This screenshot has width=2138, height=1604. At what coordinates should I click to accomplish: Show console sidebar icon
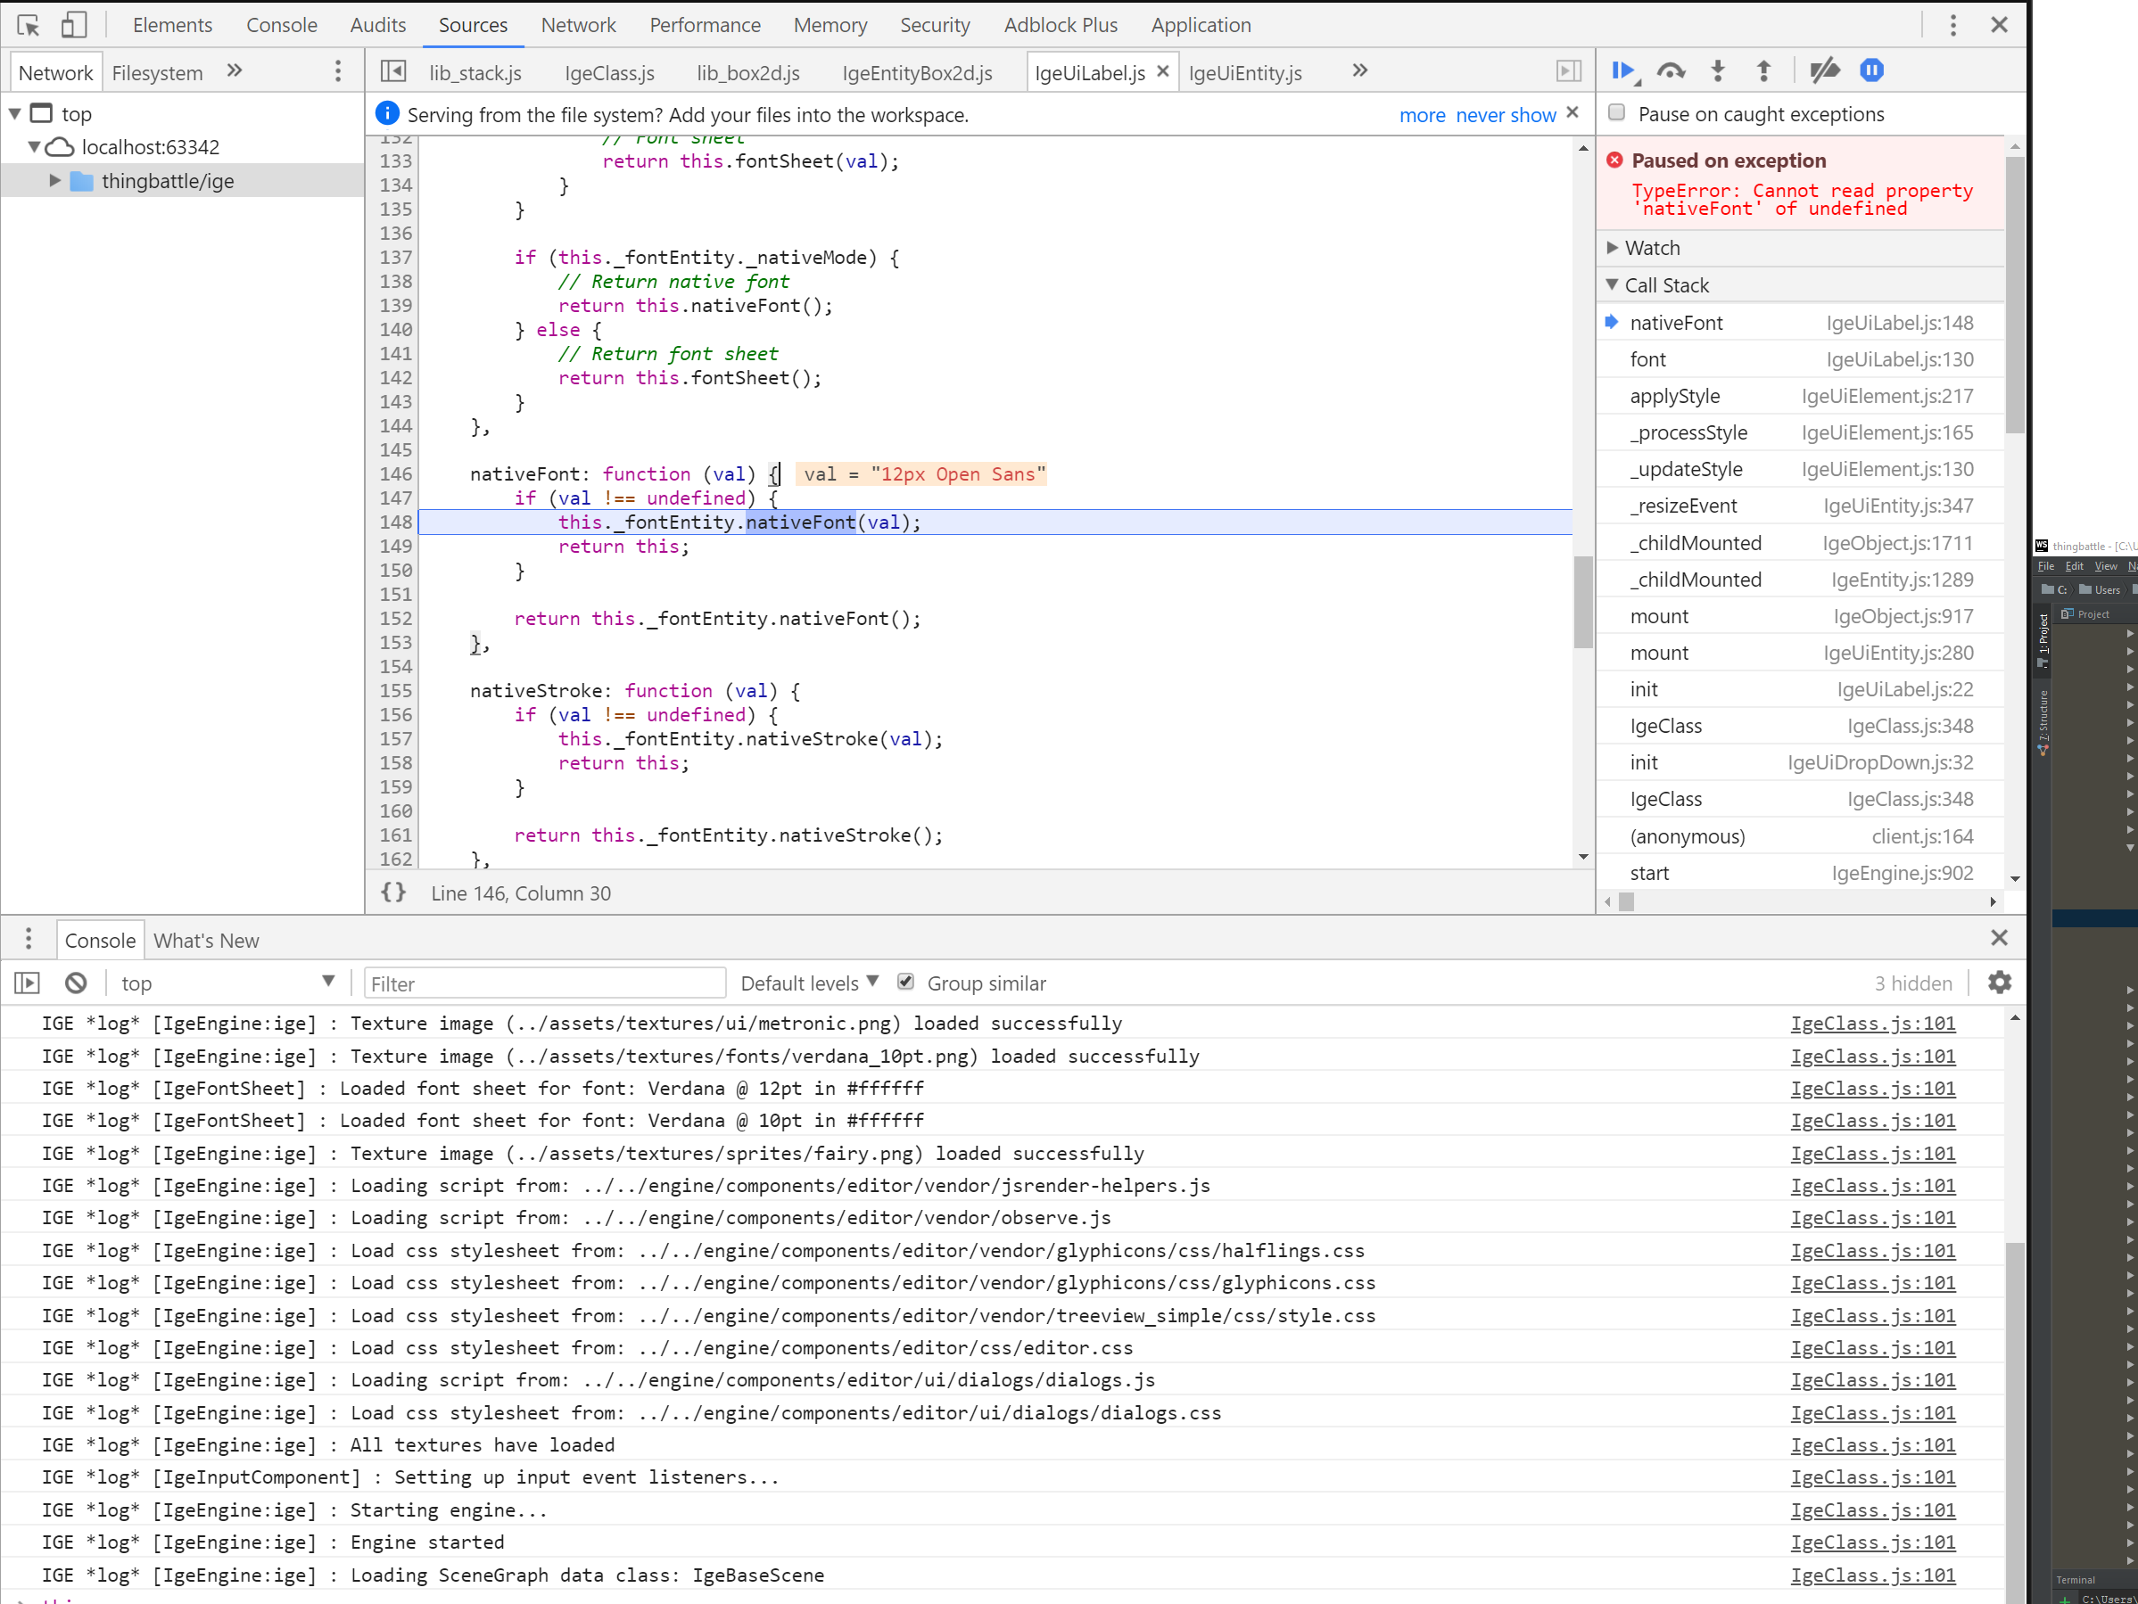27,983
